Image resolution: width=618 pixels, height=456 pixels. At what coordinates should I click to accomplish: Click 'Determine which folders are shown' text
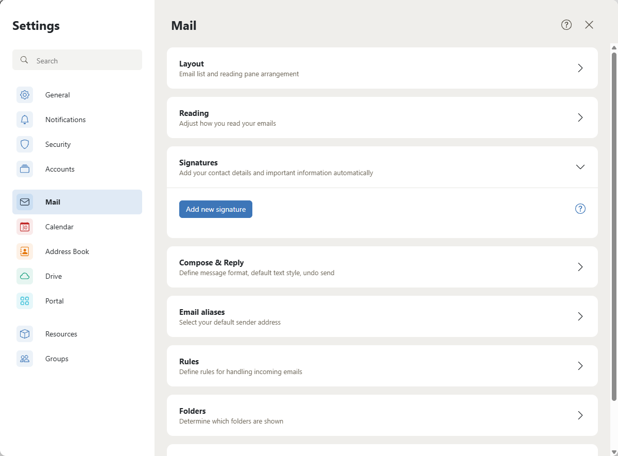[x=231, y=421]
